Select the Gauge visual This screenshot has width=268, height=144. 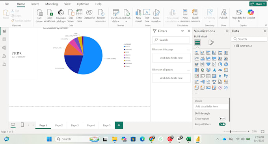click(x=220, y=70)
